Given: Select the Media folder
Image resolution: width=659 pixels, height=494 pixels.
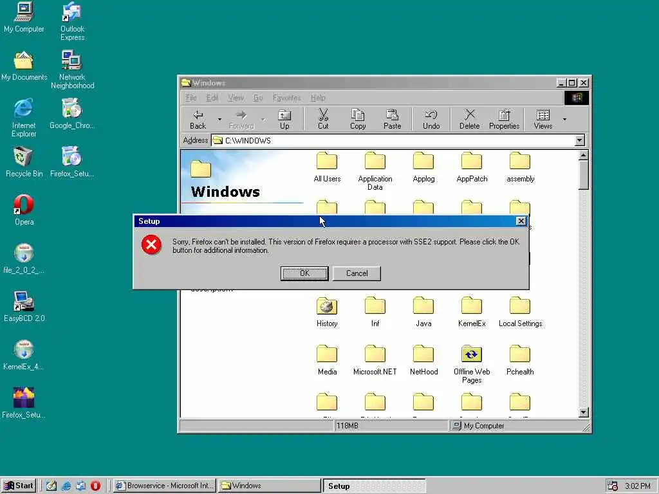Looking at the screenshot, I should (x=327, y=360).
